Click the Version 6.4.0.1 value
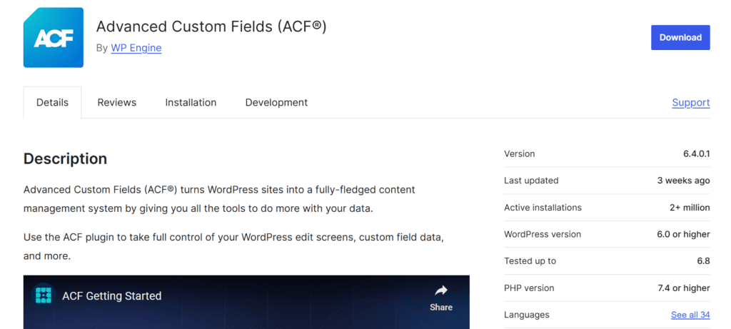This screenshot has width=731, height=329. point(693,153)
